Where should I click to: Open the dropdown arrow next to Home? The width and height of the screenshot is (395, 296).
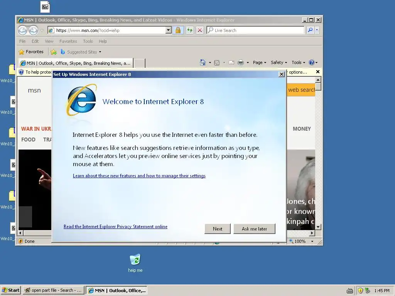[210, 63]
